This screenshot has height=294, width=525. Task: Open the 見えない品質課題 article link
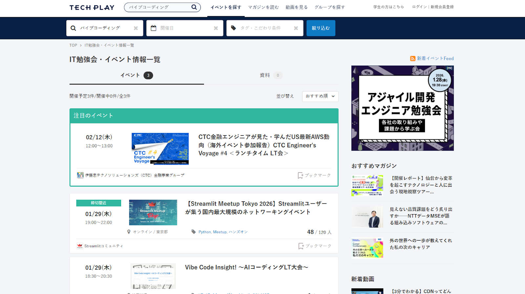pyautogui.click(x=421, y=216)
